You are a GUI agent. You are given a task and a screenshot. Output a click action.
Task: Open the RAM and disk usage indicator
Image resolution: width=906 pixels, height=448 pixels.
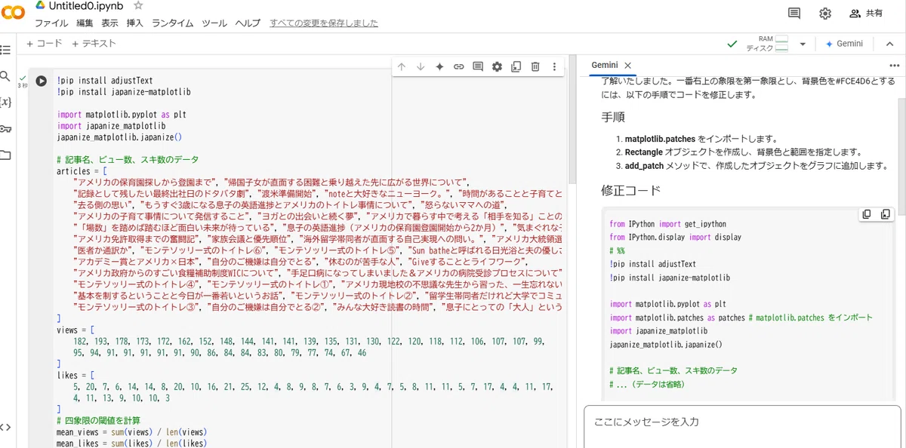click(x=768, y=44)
